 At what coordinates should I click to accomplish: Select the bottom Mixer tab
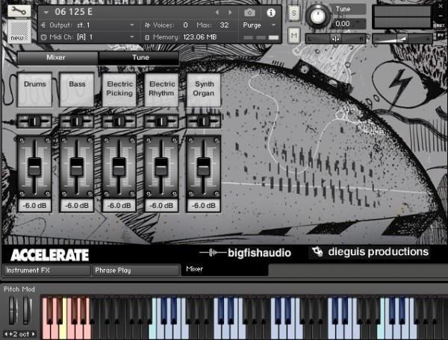click(x=225, y=269)
